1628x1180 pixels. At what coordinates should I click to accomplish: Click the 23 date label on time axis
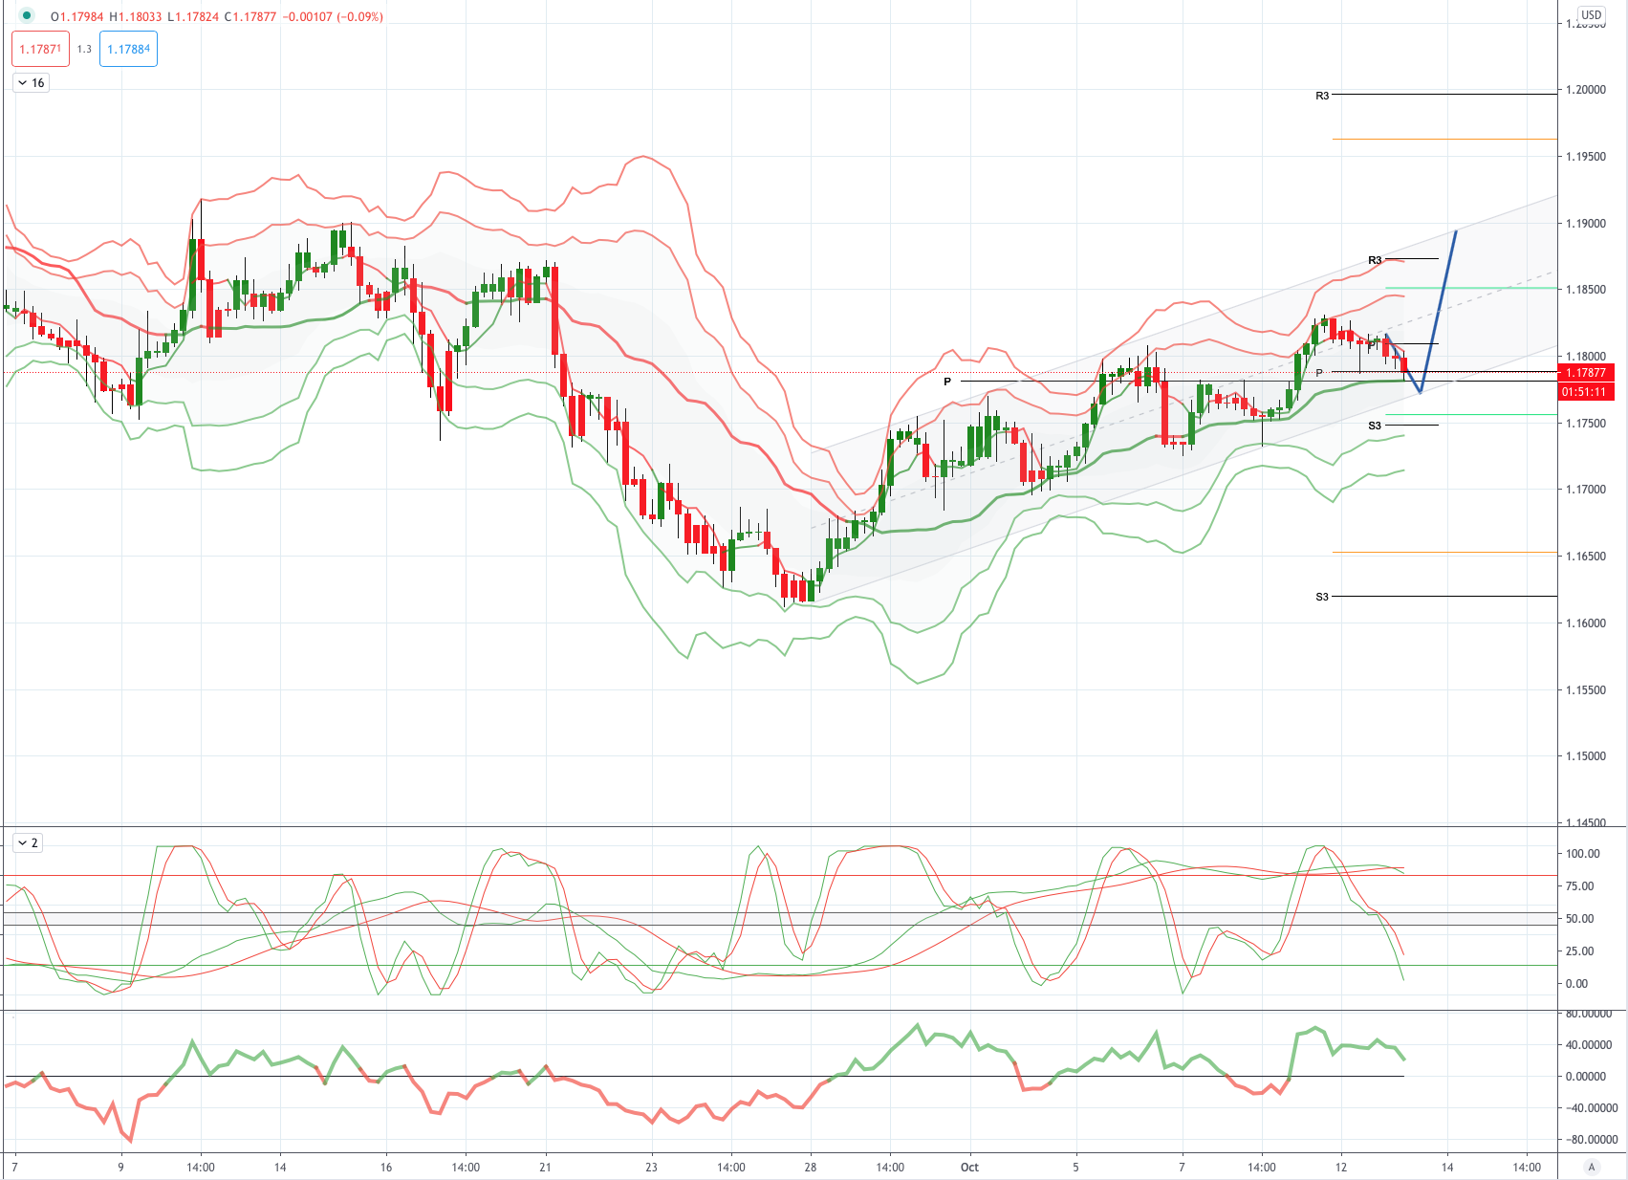pyautogui.click(x=651, y=1167)
